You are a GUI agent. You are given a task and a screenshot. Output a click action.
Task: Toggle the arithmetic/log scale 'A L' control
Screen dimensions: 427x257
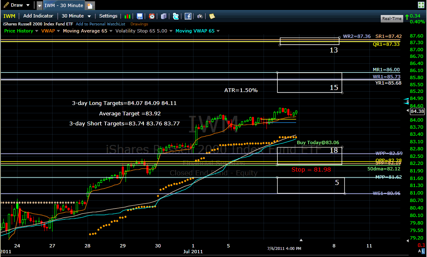coord(422,251)
